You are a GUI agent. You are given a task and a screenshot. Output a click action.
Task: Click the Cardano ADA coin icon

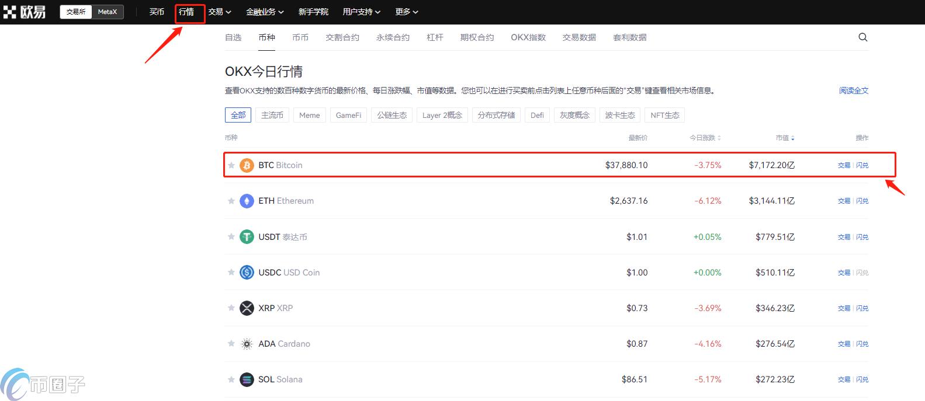pos(247,344)
